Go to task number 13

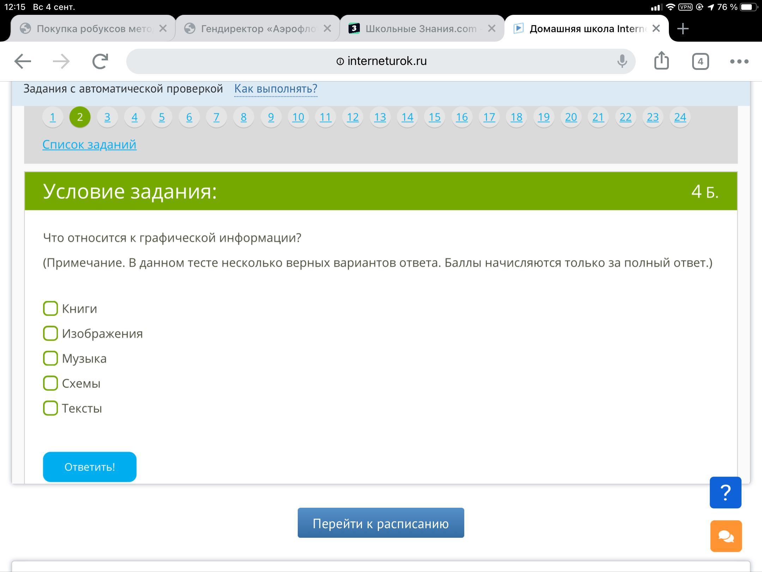point(380,117)
